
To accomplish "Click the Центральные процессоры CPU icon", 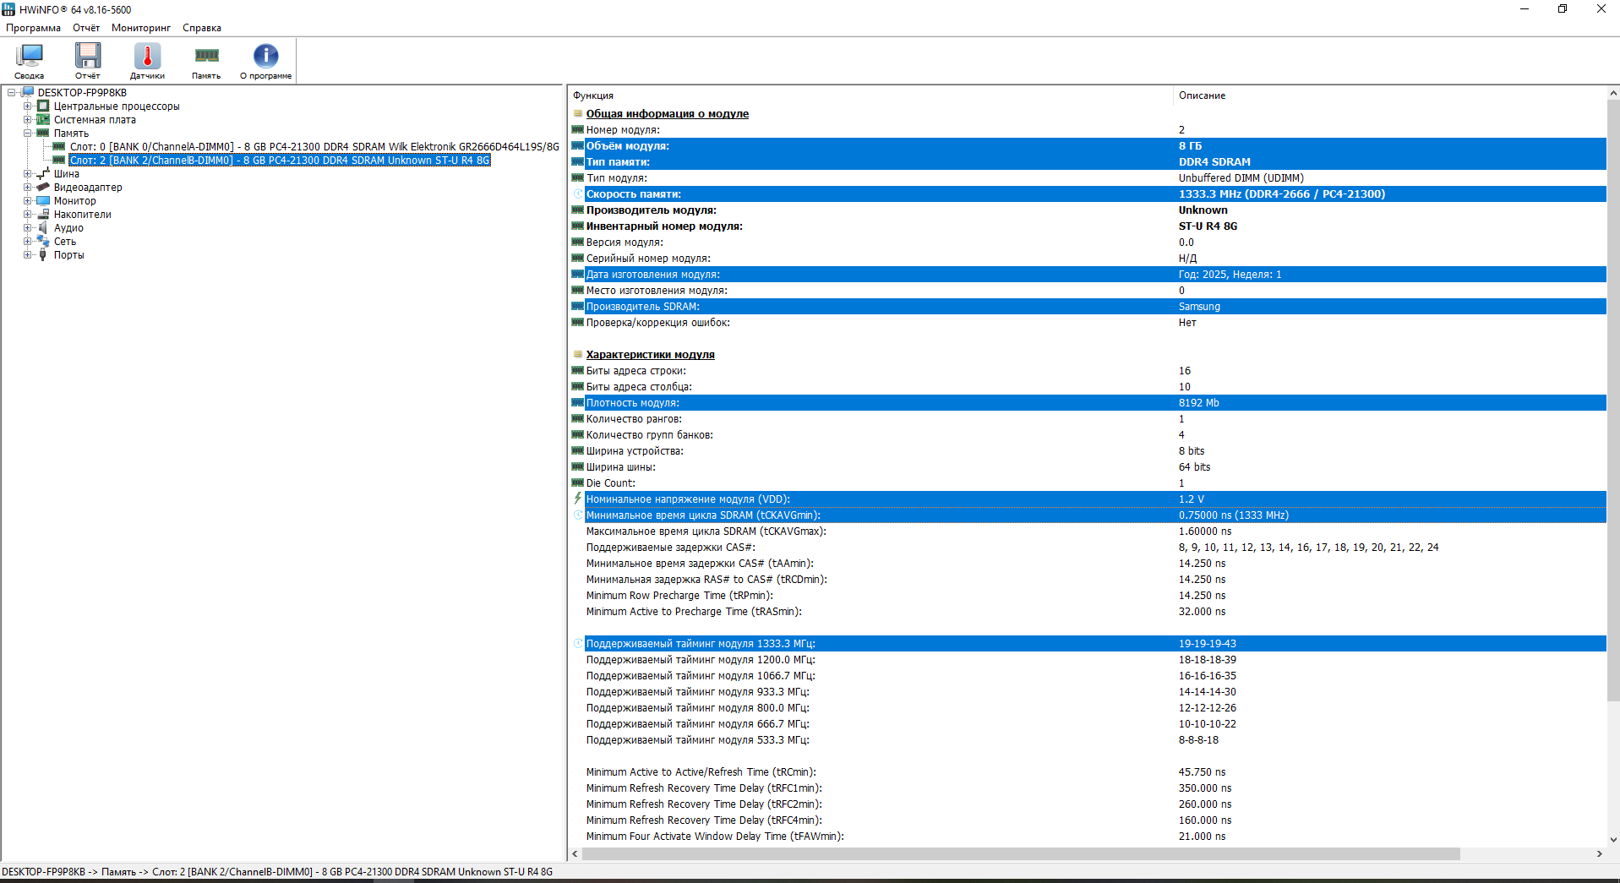I will pos(43,106).
